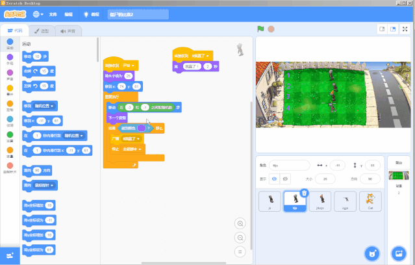This screenshot has height=265, width=415.
Task: Switch to the 代码 (Code) tab
Action: [15, 31]
